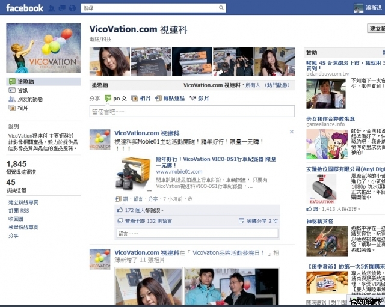The width and height of the screenshot is (385, 307).
Task: Click the 建立粉絲專頁 link
Action: tap(23, 202)
